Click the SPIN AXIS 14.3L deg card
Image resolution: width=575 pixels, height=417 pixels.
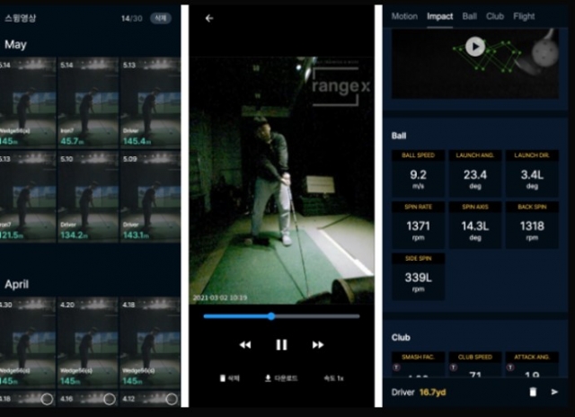[x=475, y=226]
